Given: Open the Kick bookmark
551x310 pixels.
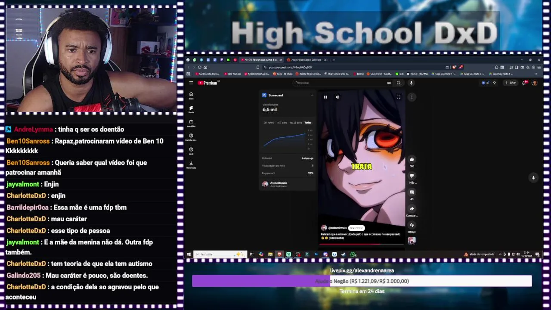Looking at the screenshot, I should pos(399,74).
